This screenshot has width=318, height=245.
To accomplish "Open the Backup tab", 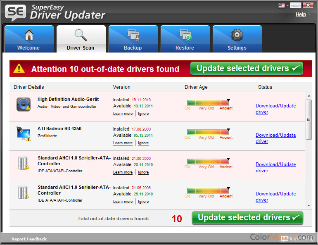I will 133,39.
